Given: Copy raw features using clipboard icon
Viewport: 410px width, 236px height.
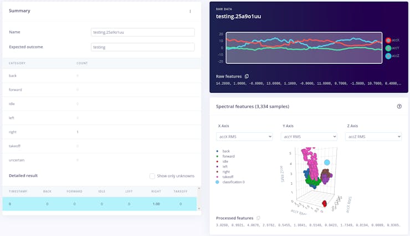Looking at the screenshot, I should click(247, 76).
